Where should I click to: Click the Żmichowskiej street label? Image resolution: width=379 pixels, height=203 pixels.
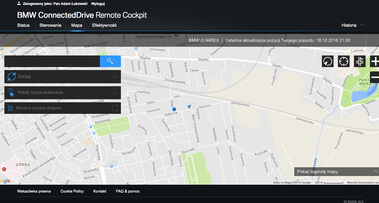[175, 80]
